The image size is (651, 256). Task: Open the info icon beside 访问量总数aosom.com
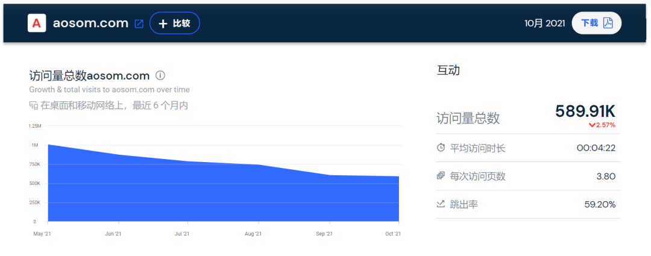coord(160,75)
